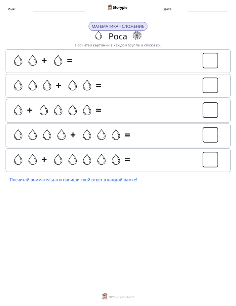Screen dimensions: 236x306
Task: Click the spider web icon next to Роса
Action: [137, 35]
